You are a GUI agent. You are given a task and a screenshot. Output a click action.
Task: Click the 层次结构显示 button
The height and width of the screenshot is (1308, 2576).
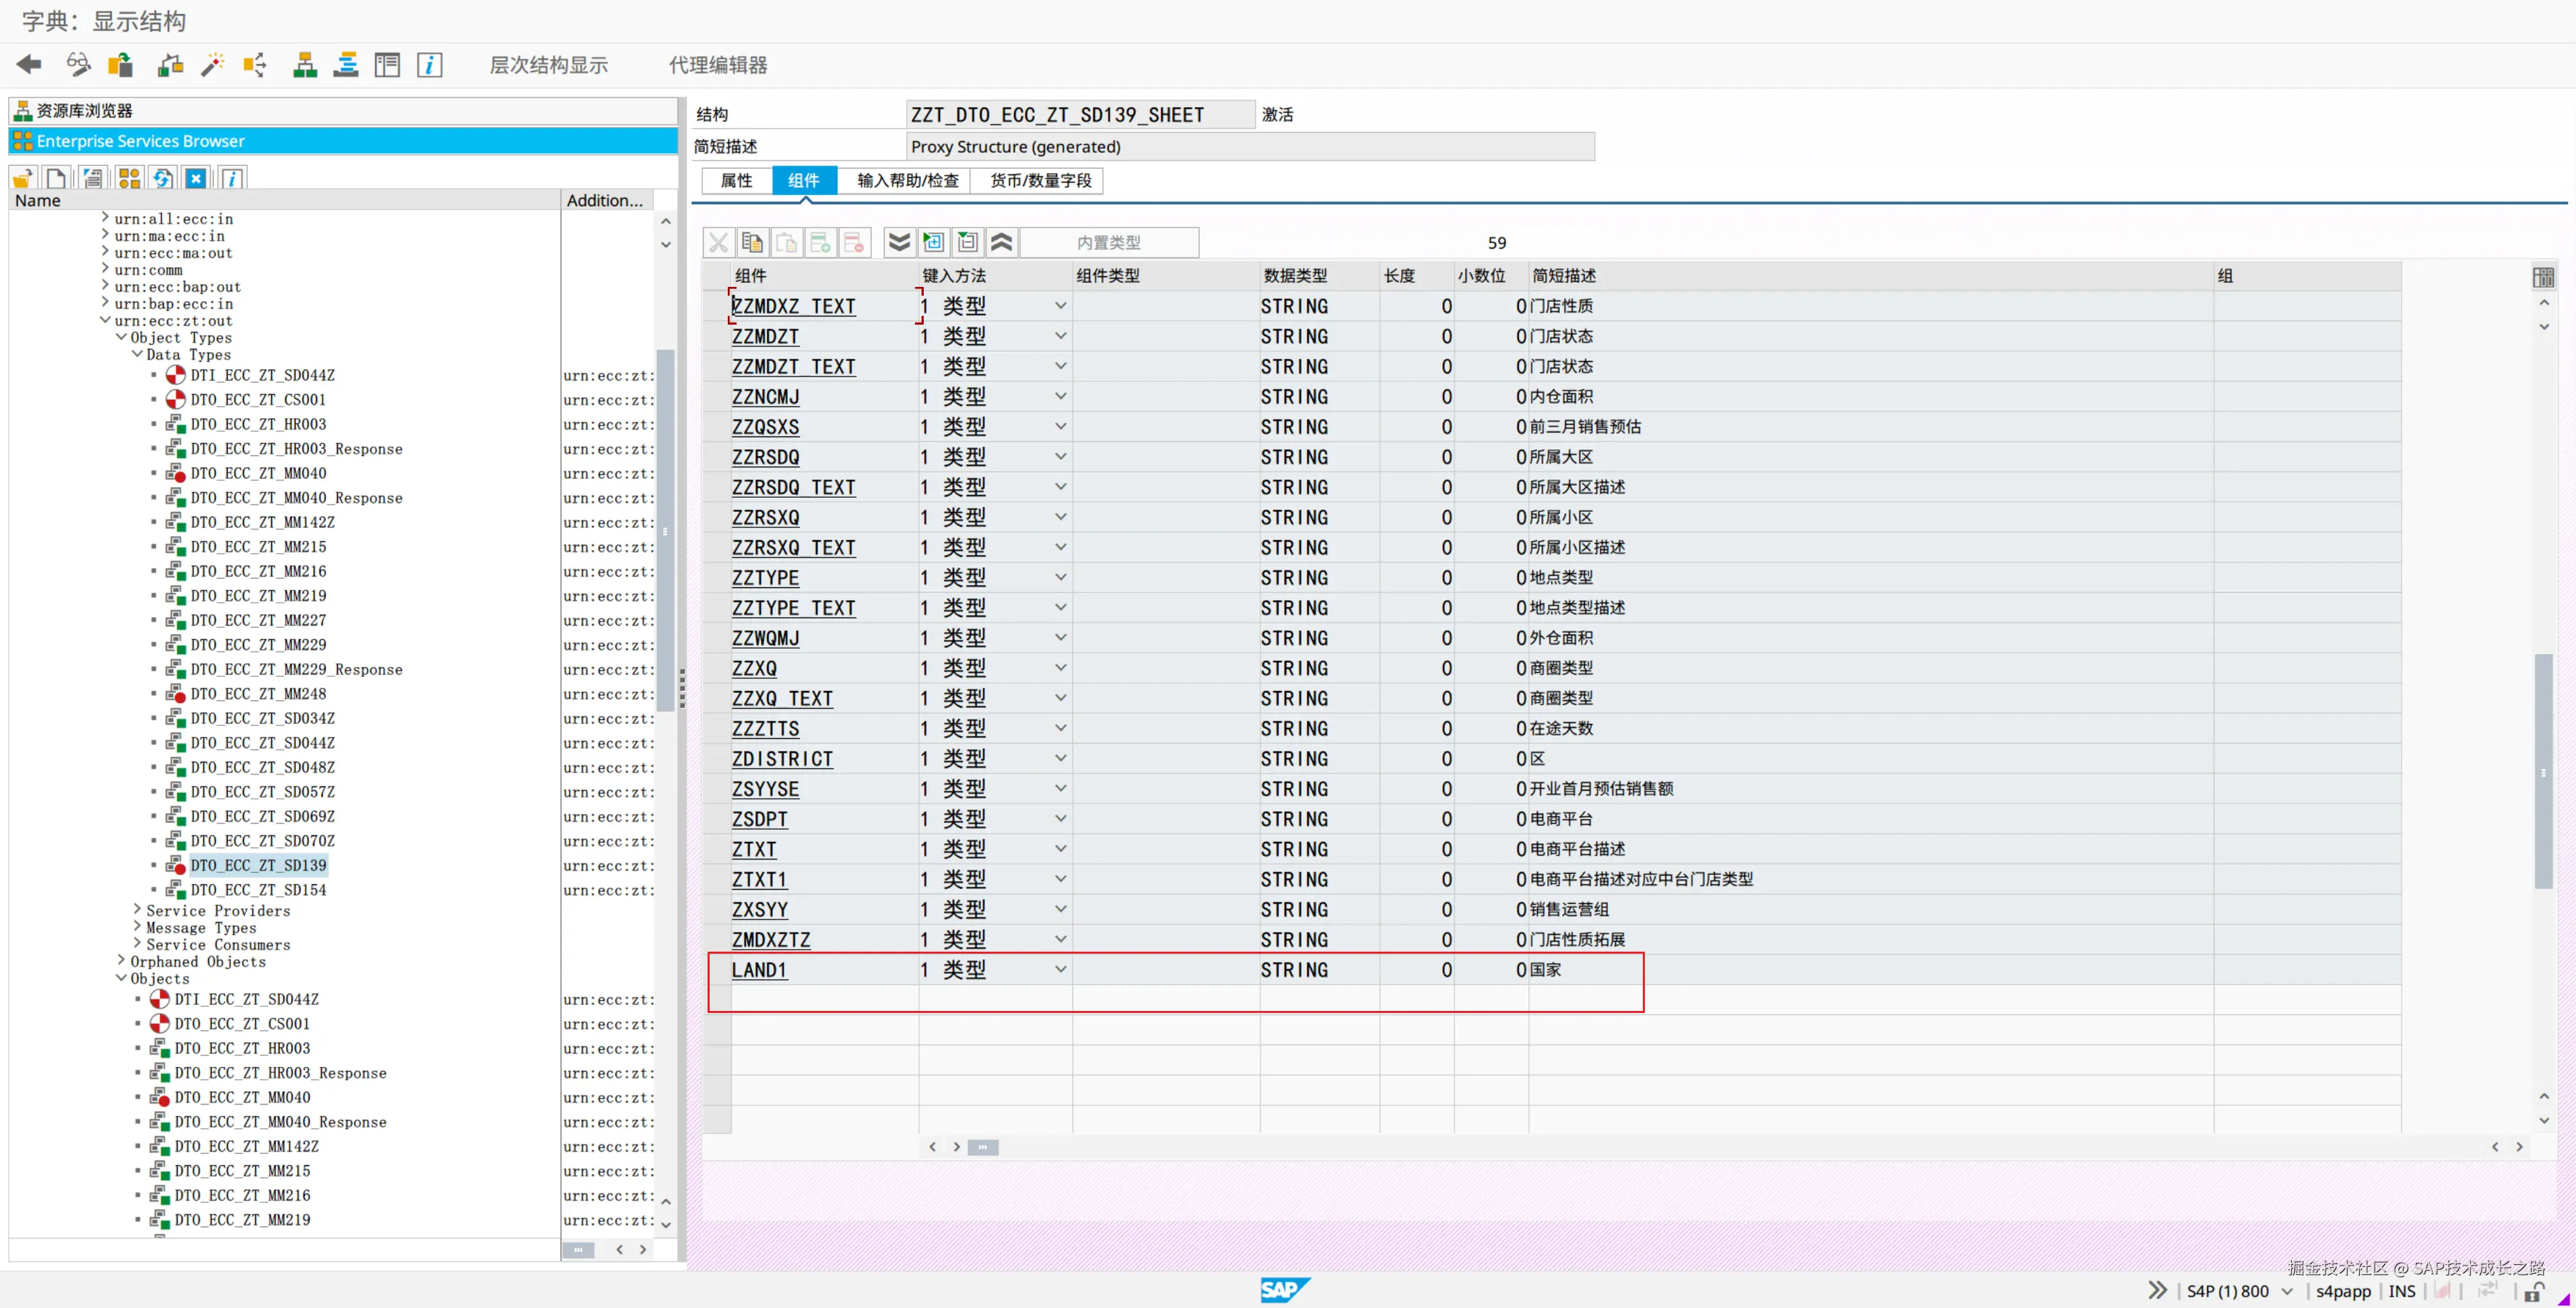pos(548,65)
